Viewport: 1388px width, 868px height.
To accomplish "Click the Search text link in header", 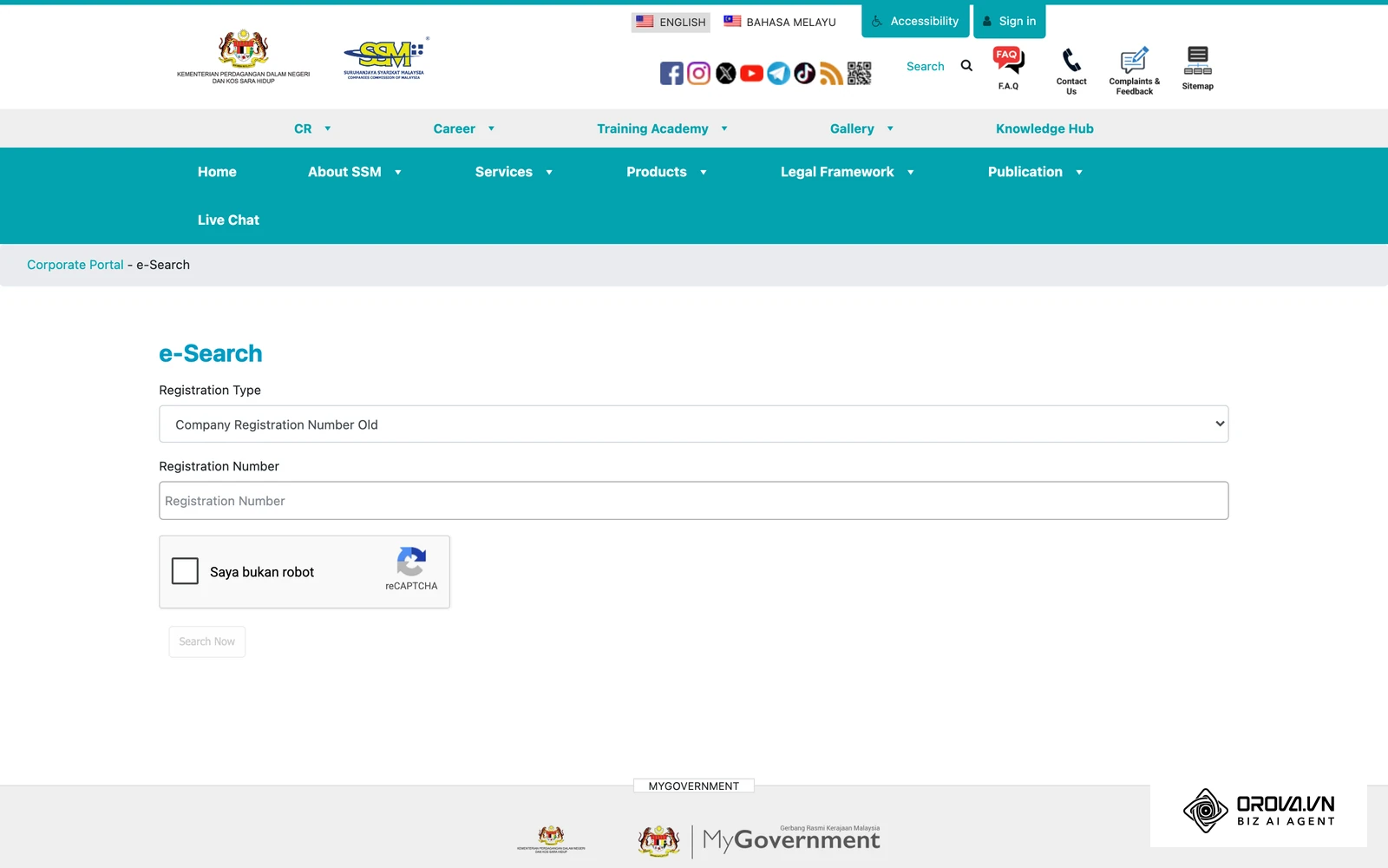I will click(x=925, y=66).
